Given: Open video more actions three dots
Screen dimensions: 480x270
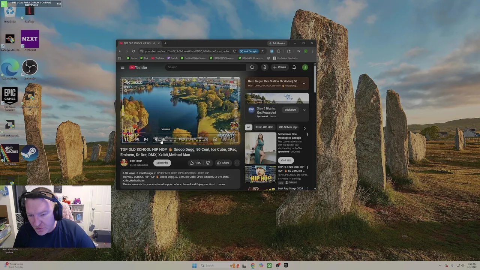Looking at the screenshot, I should tap(237, 163).
